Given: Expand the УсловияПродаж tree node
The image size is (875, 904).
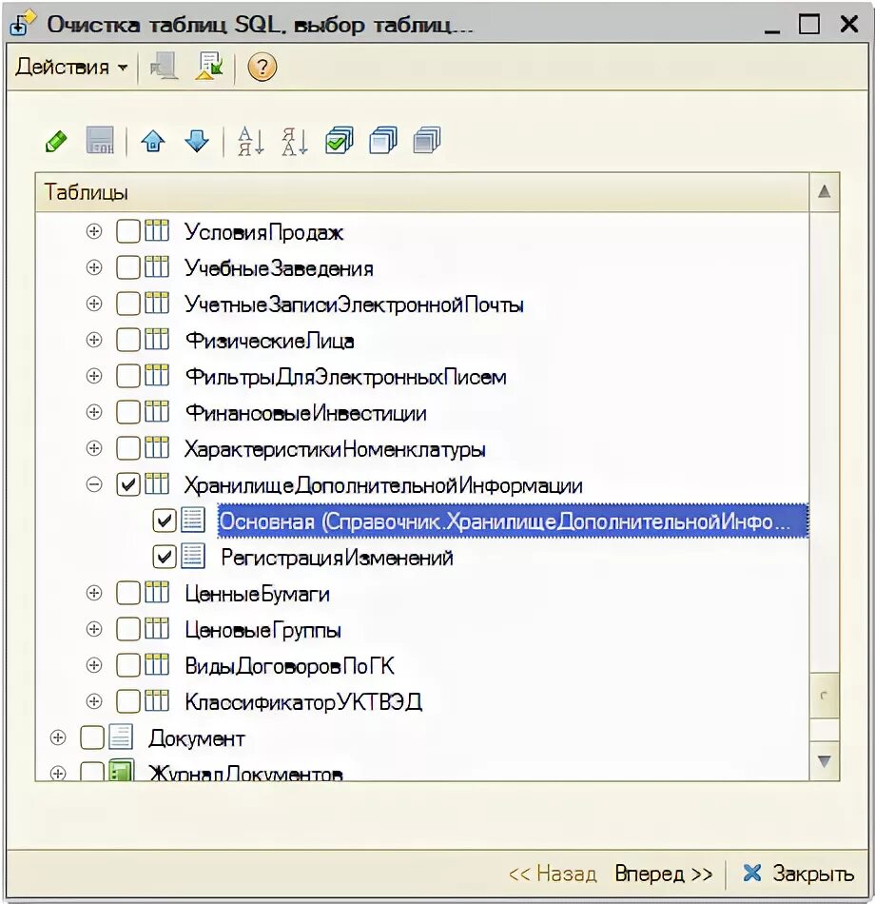Looking at the screenshot, I should pos(94,231).
